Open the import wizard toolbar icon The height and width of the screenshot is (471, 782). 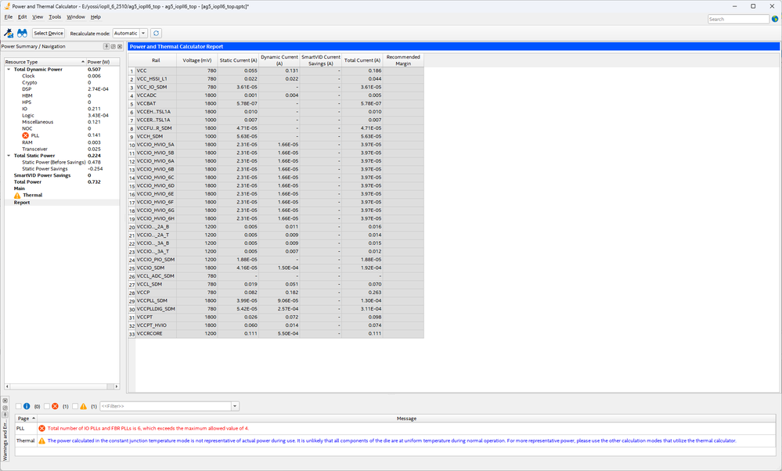click(9, 33)
